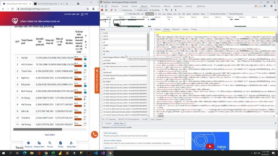Filter requests by Fetch/XHR type
This screenshot has width=278, height=156.
click(149, 14)
